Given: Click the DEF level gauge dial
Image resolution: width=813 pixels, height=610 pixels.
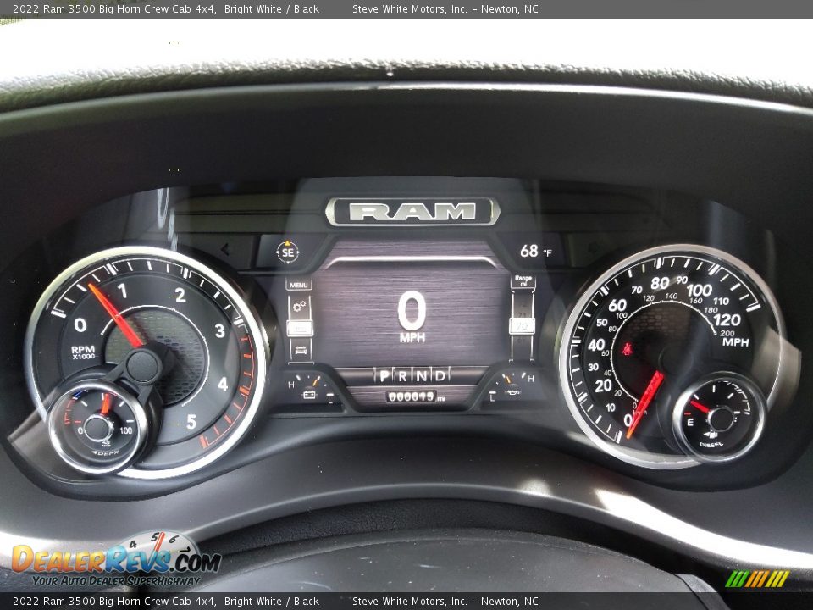Looking at the screenshot, I should [98, 427].
